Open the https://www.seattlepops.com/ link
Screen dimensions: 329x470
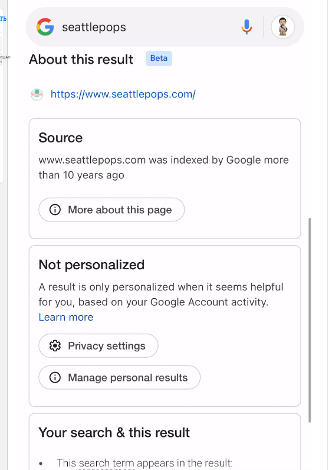(x=123, y=94)
